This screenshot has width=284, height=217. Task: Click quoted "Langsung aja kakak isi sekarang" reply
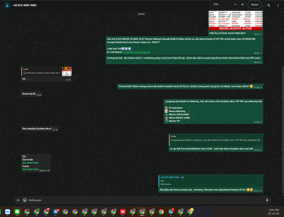(216, 140)
